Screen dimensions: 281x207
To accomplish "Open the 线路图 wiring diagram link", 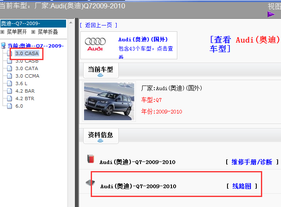I will pyautogui.click(x=242, y=186).
